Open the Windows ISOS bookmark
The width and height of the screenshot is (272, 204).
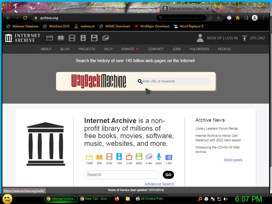point(57,26)
